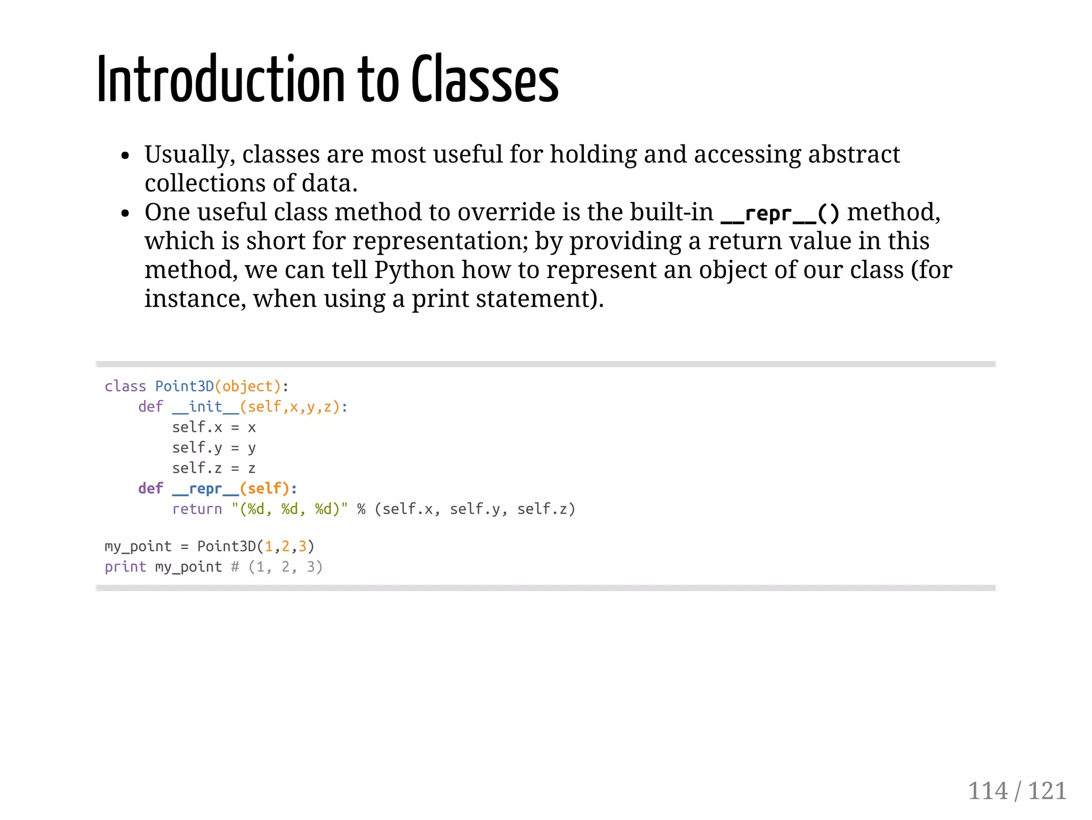Click the '(self.x, self.y, self.z)' tuple
Screen dimensions: 1092x820
pos(475,509)
